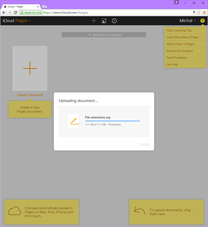This screenshot has width=208, height=227.
Task: Click the browser address bar URL
Action: 66,13
